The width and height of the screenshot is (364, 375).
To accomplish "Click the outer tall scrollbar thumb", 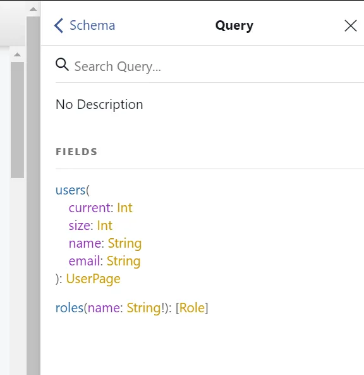I will pyautogui.click(x=33, y=196).
